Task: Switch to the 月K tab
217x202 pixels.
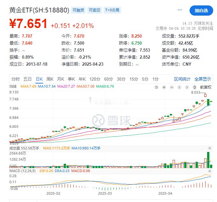Action: point(61,79)
